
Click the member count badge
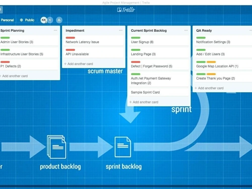50,20
